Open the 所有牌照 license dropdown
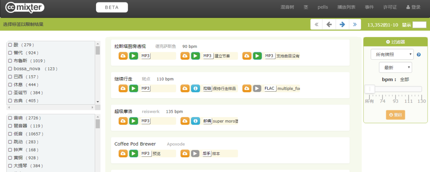This screenshot has height=172, width=430. pyautogui.click(x=392, y=54)
